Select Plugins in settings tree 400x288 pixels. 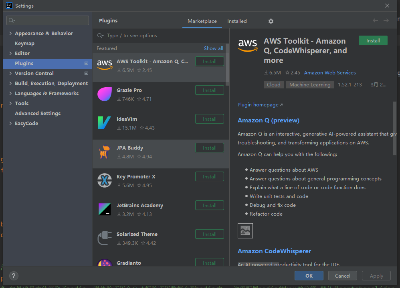(x=48, y=64)
